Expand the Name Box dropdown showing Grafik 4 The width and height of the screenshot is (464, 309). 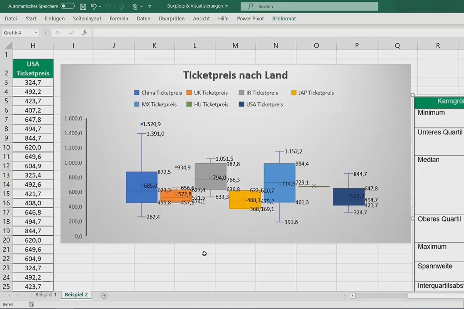click(x=36, y=33)
